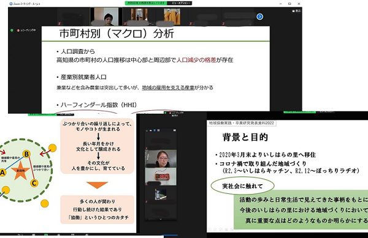Click grid view icon atop floating video panel
The width and height of the screenshot is (368, 238).
tap(158, 130)
